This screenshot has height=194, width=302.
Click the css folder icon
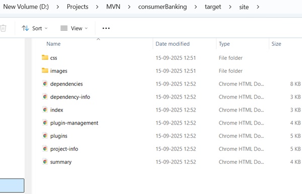point(45,57)
